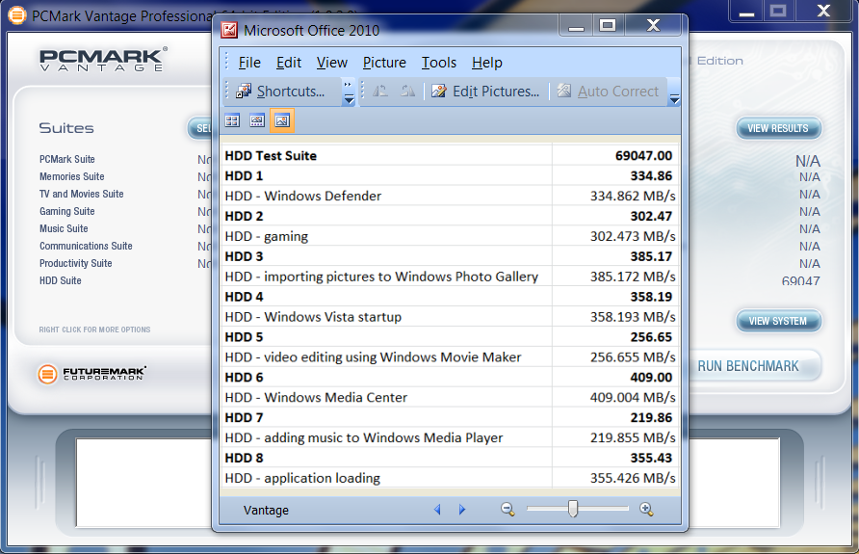Click the zoom in magnifier icon

pos(646,510)
